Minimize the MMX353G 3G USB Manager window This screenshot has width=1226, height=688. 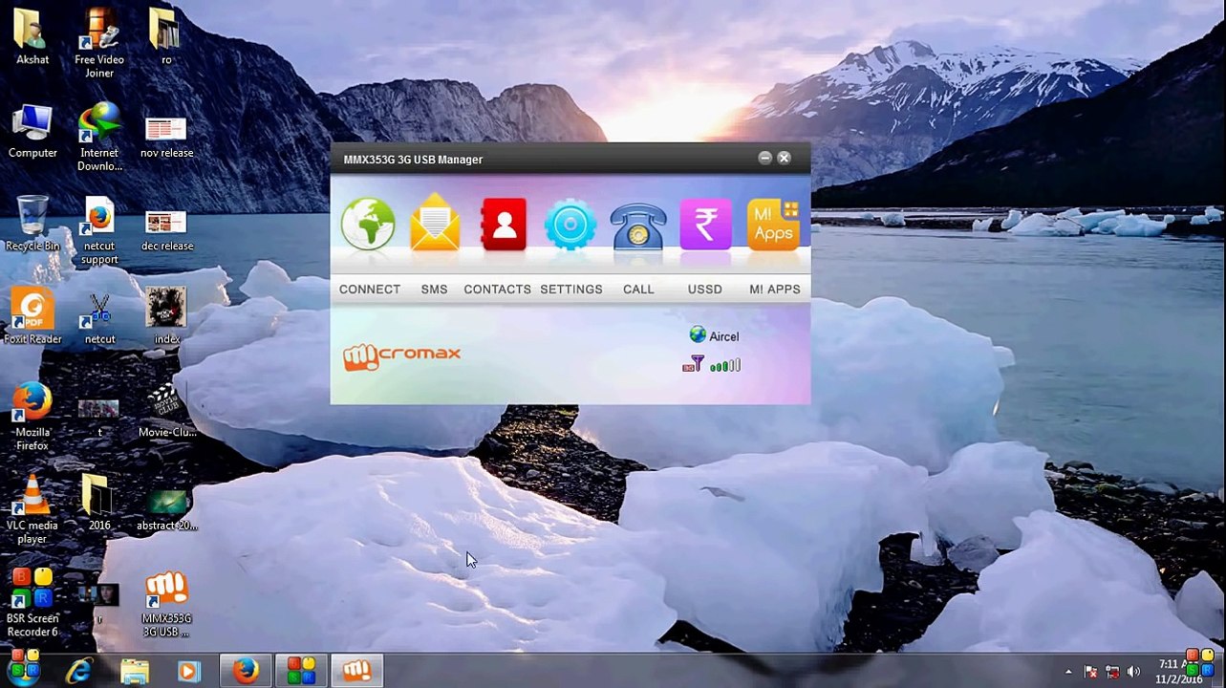[x=764, y=158]
